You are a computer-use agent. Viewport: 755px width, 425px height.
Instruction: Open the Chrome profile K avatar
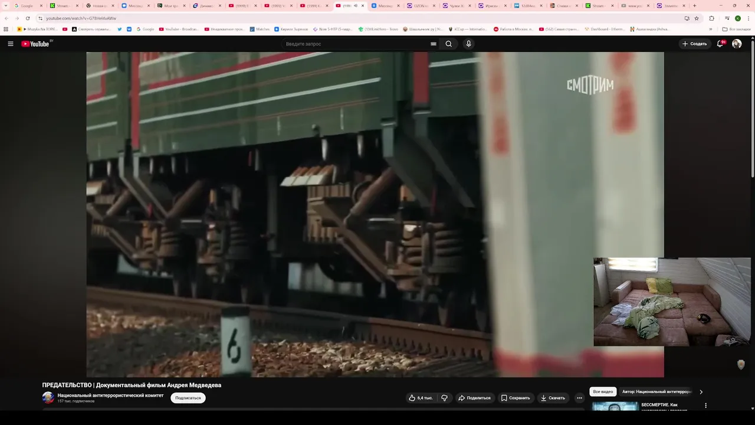(738, 18)
